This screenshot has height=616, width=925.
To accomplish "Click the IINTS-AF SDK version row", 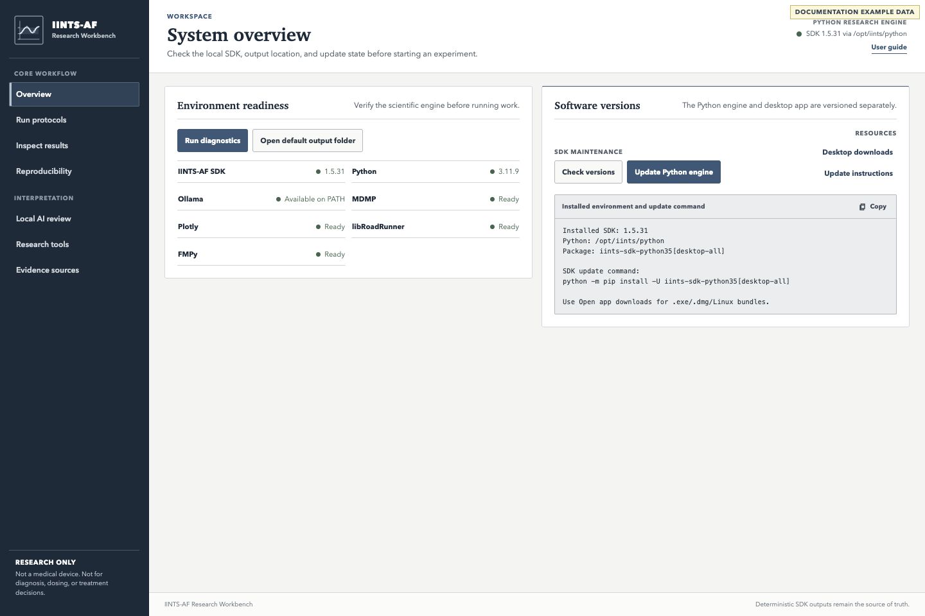I will pos(261,172).
